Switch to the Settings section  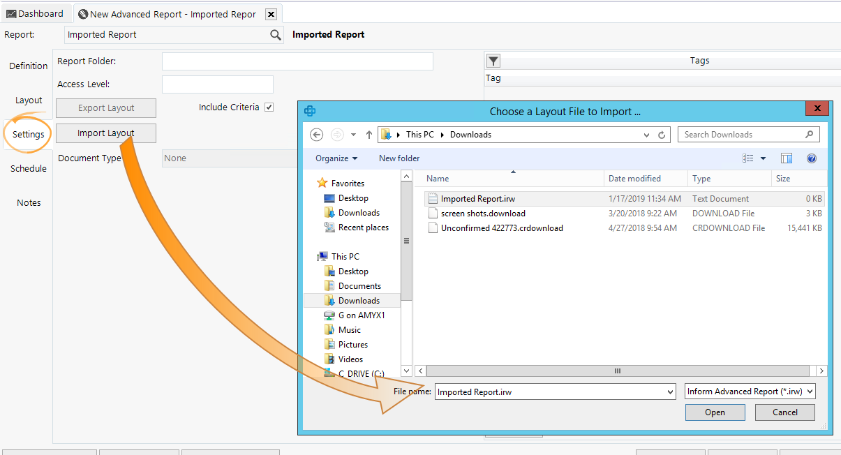[x=27, y=133]
